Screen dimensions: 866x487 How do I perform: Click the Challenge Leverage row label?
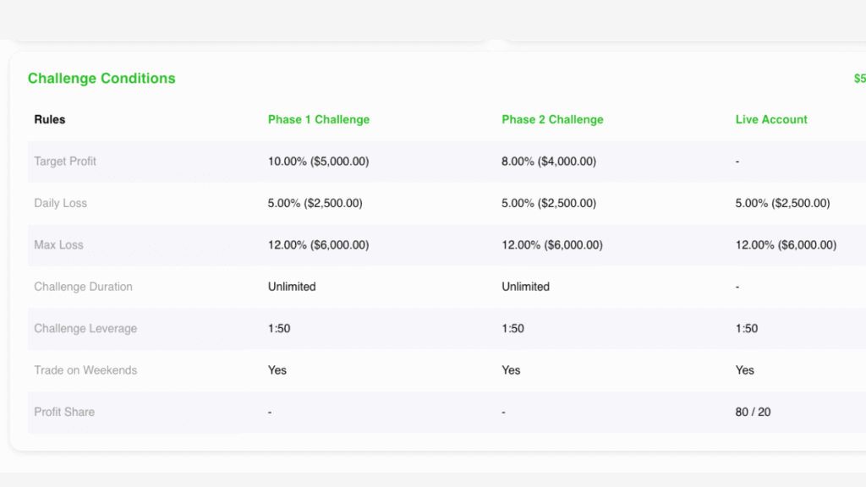click(x=85, y=328)
